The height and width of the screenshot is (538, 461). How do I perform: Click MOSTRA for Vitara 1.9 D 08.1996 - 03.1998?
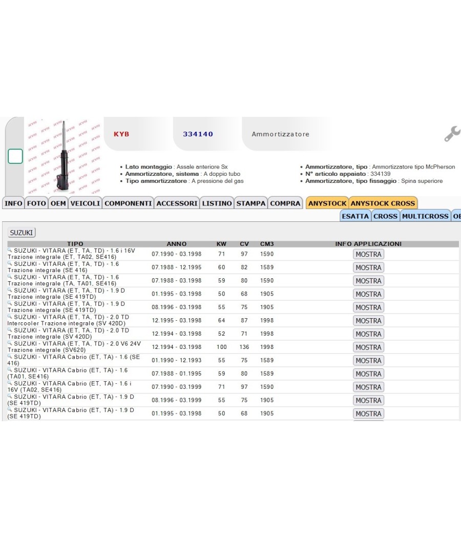tap(368, 307)
